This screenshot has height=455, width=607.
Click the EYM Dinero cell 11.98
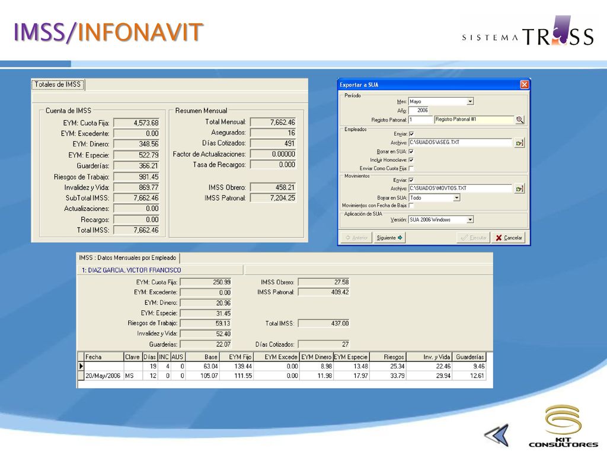[x=317, y=376]
